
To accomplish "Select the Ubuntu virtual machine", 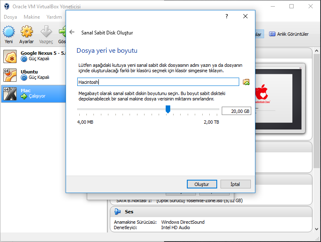I will pyautogui.click(x=34, y=75).
